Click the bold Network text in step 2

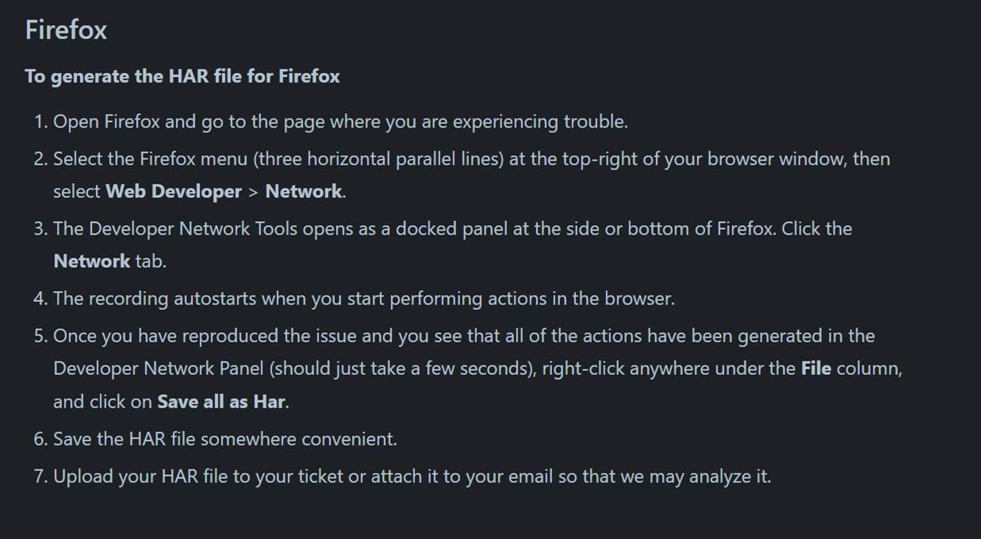304,191
